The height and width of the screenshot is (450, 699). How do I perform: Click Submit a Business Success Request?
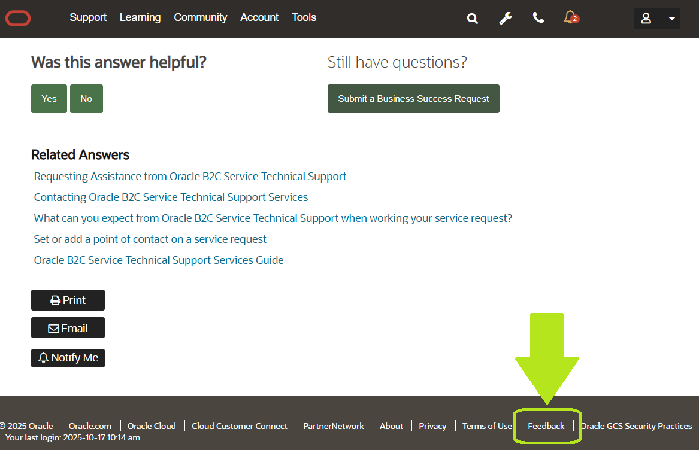[x=413, y=99]
